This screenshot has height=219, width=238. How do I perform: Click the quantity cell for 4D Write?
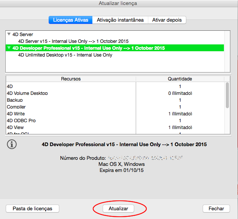[x=180, y=113]
